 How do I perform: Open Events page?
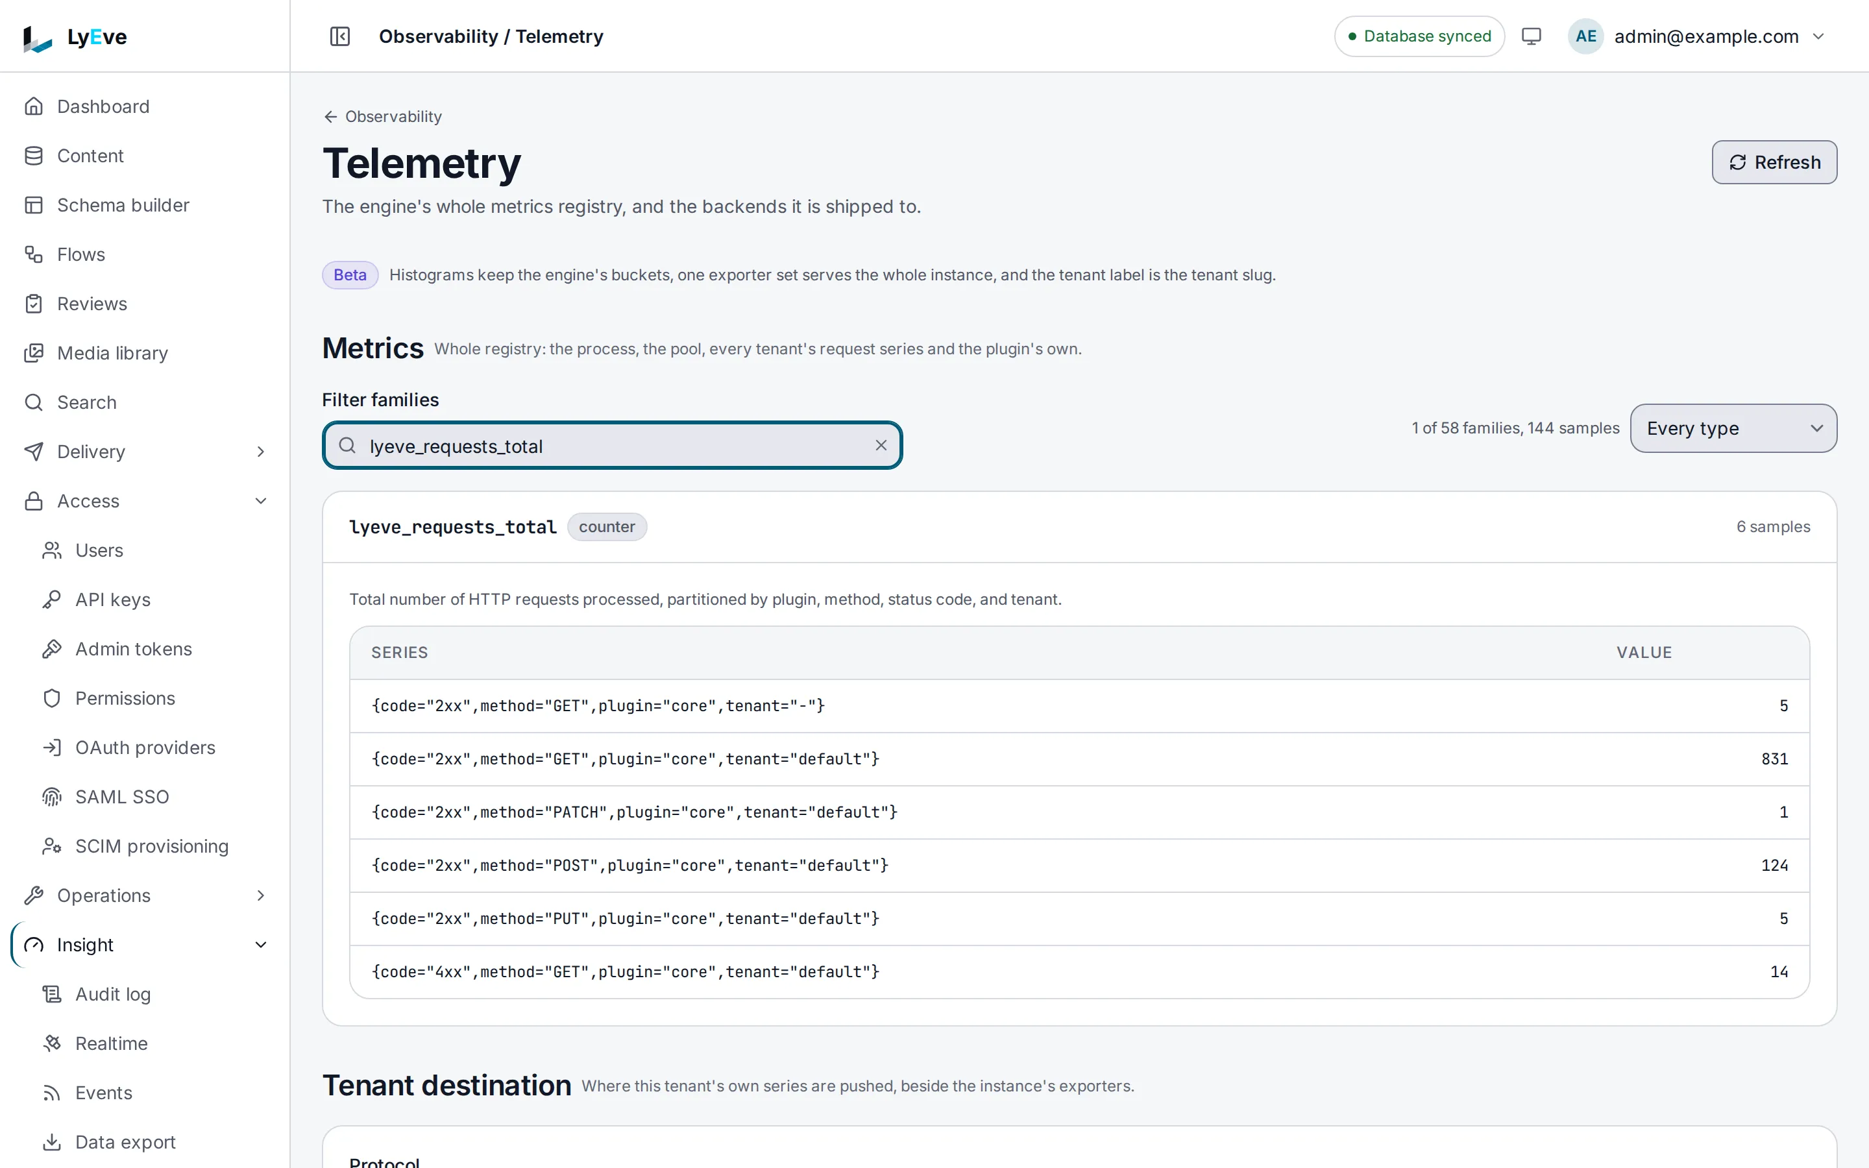(154, 1093)
